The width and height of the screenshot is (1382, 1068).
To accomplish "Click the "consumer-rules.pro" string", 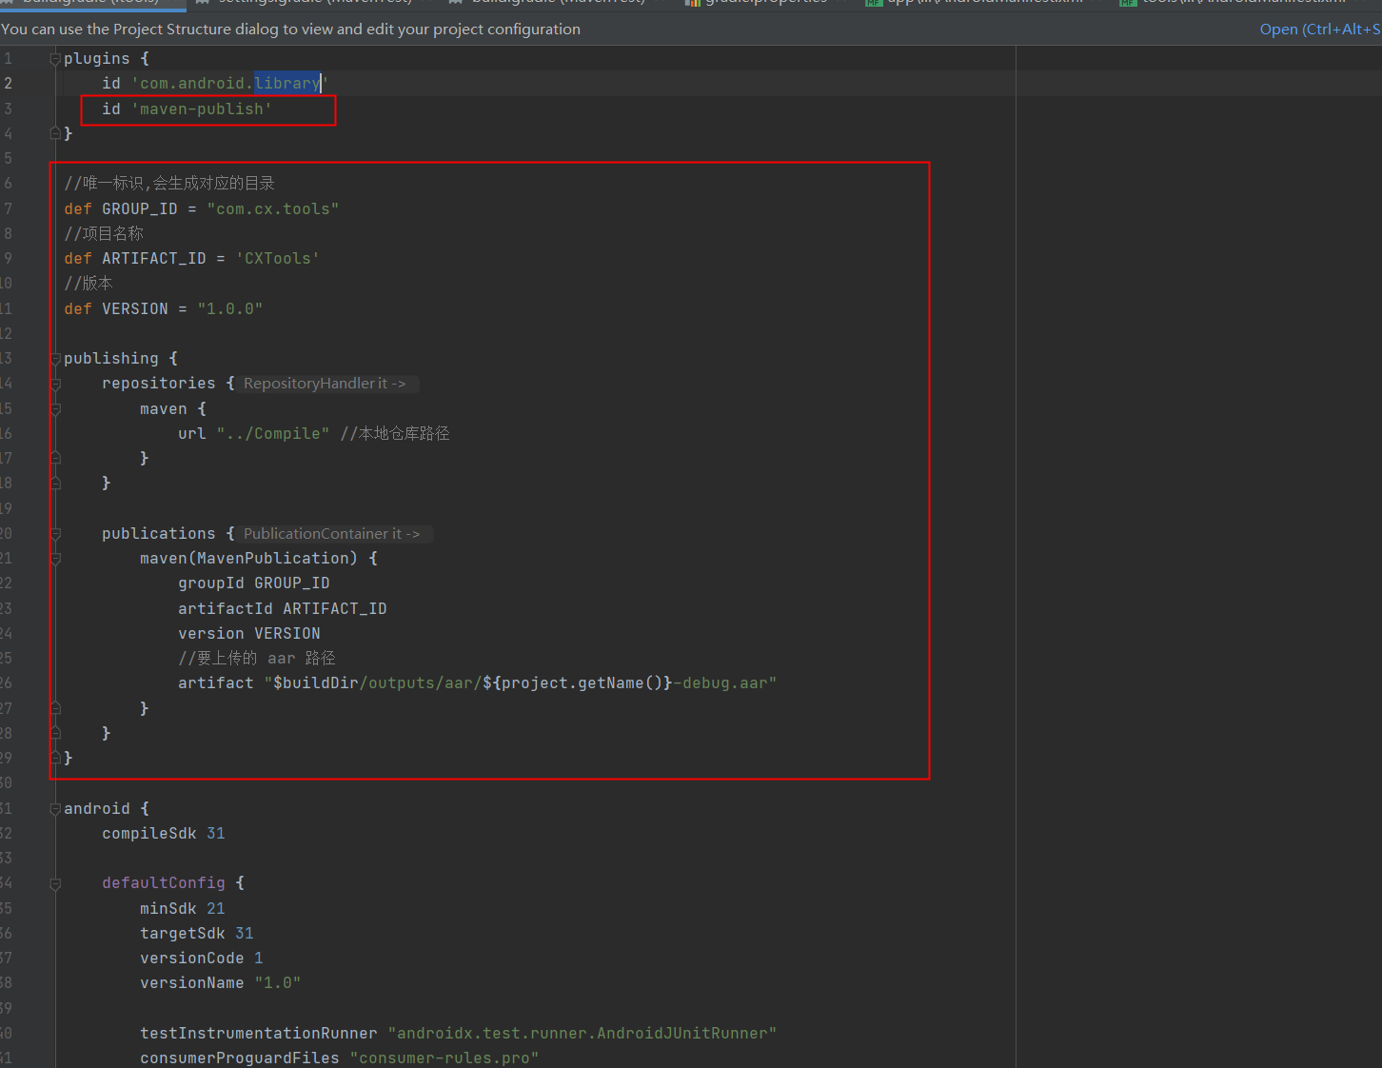I will tap(444, 1058).
